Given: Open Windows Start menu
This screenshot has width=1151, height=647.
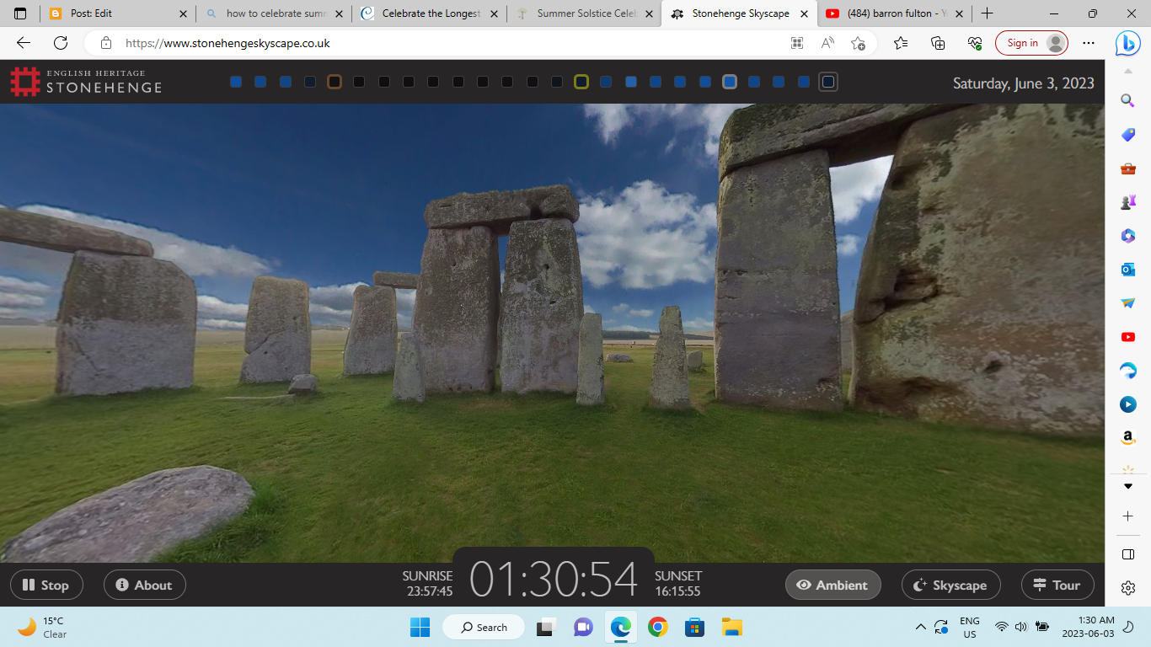Looking at the screenshot, I should tap(420, 627).
